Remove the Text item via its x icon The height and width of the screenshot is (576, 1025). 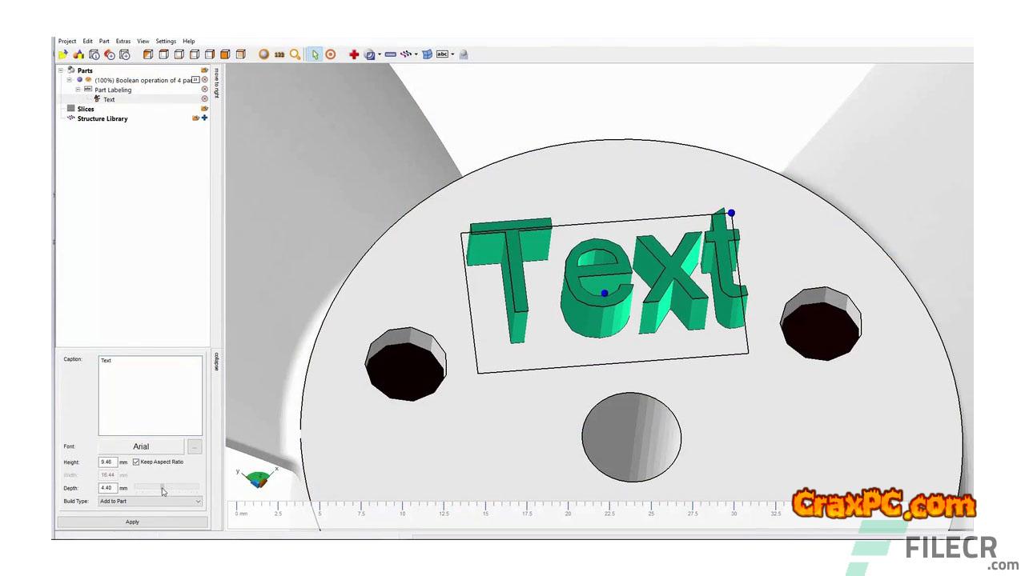(x=204, y=99)
